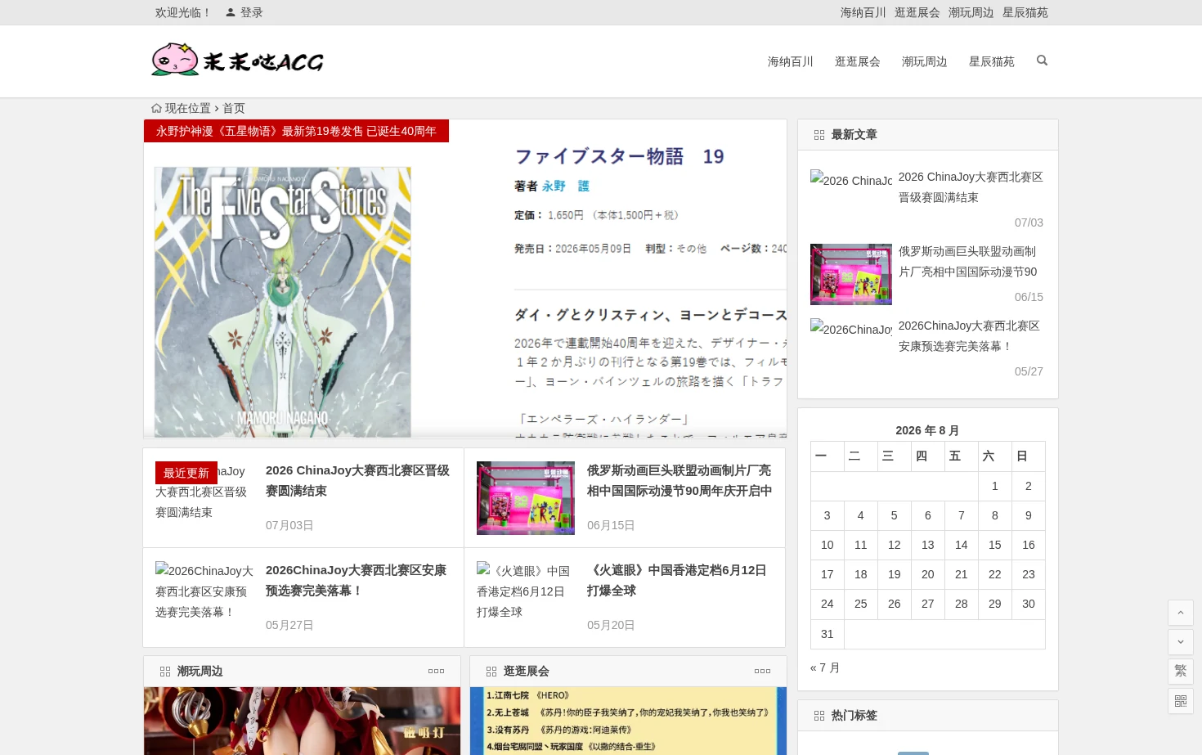Click the Five Star Stories cover image
This screenshot has height=755, width=1202.
coord(283,302)
